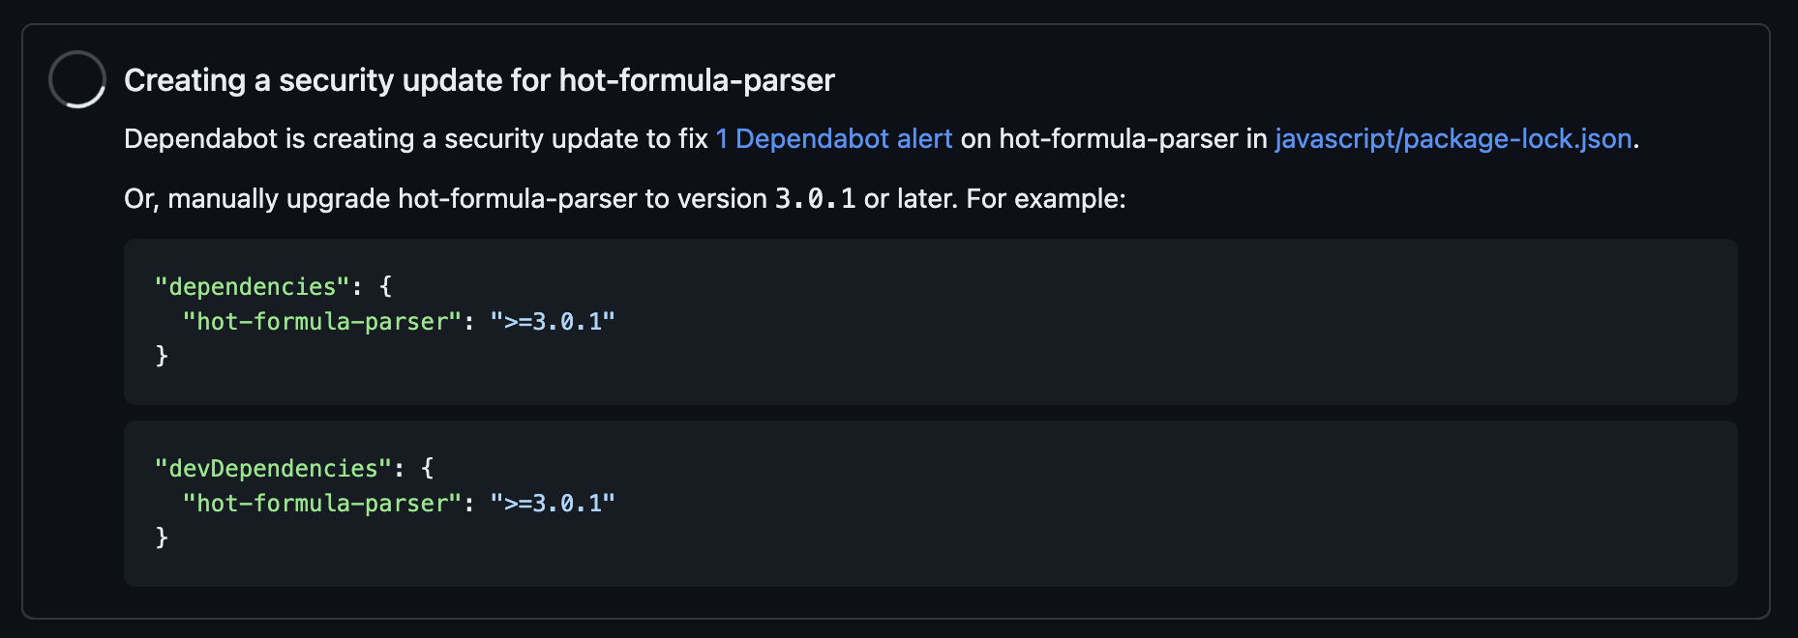
Task: Click the inline 3.0.1 version code text
Action: coord(815,199)
